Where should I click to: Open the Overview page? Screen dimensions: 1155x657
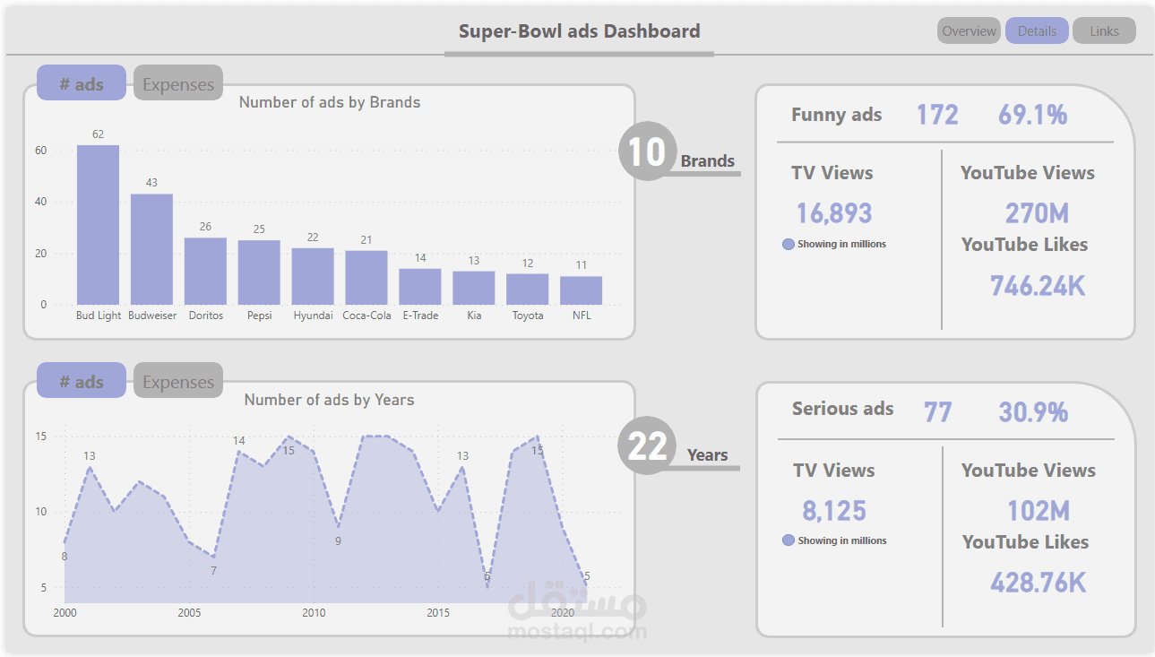[x=969, y=30]
